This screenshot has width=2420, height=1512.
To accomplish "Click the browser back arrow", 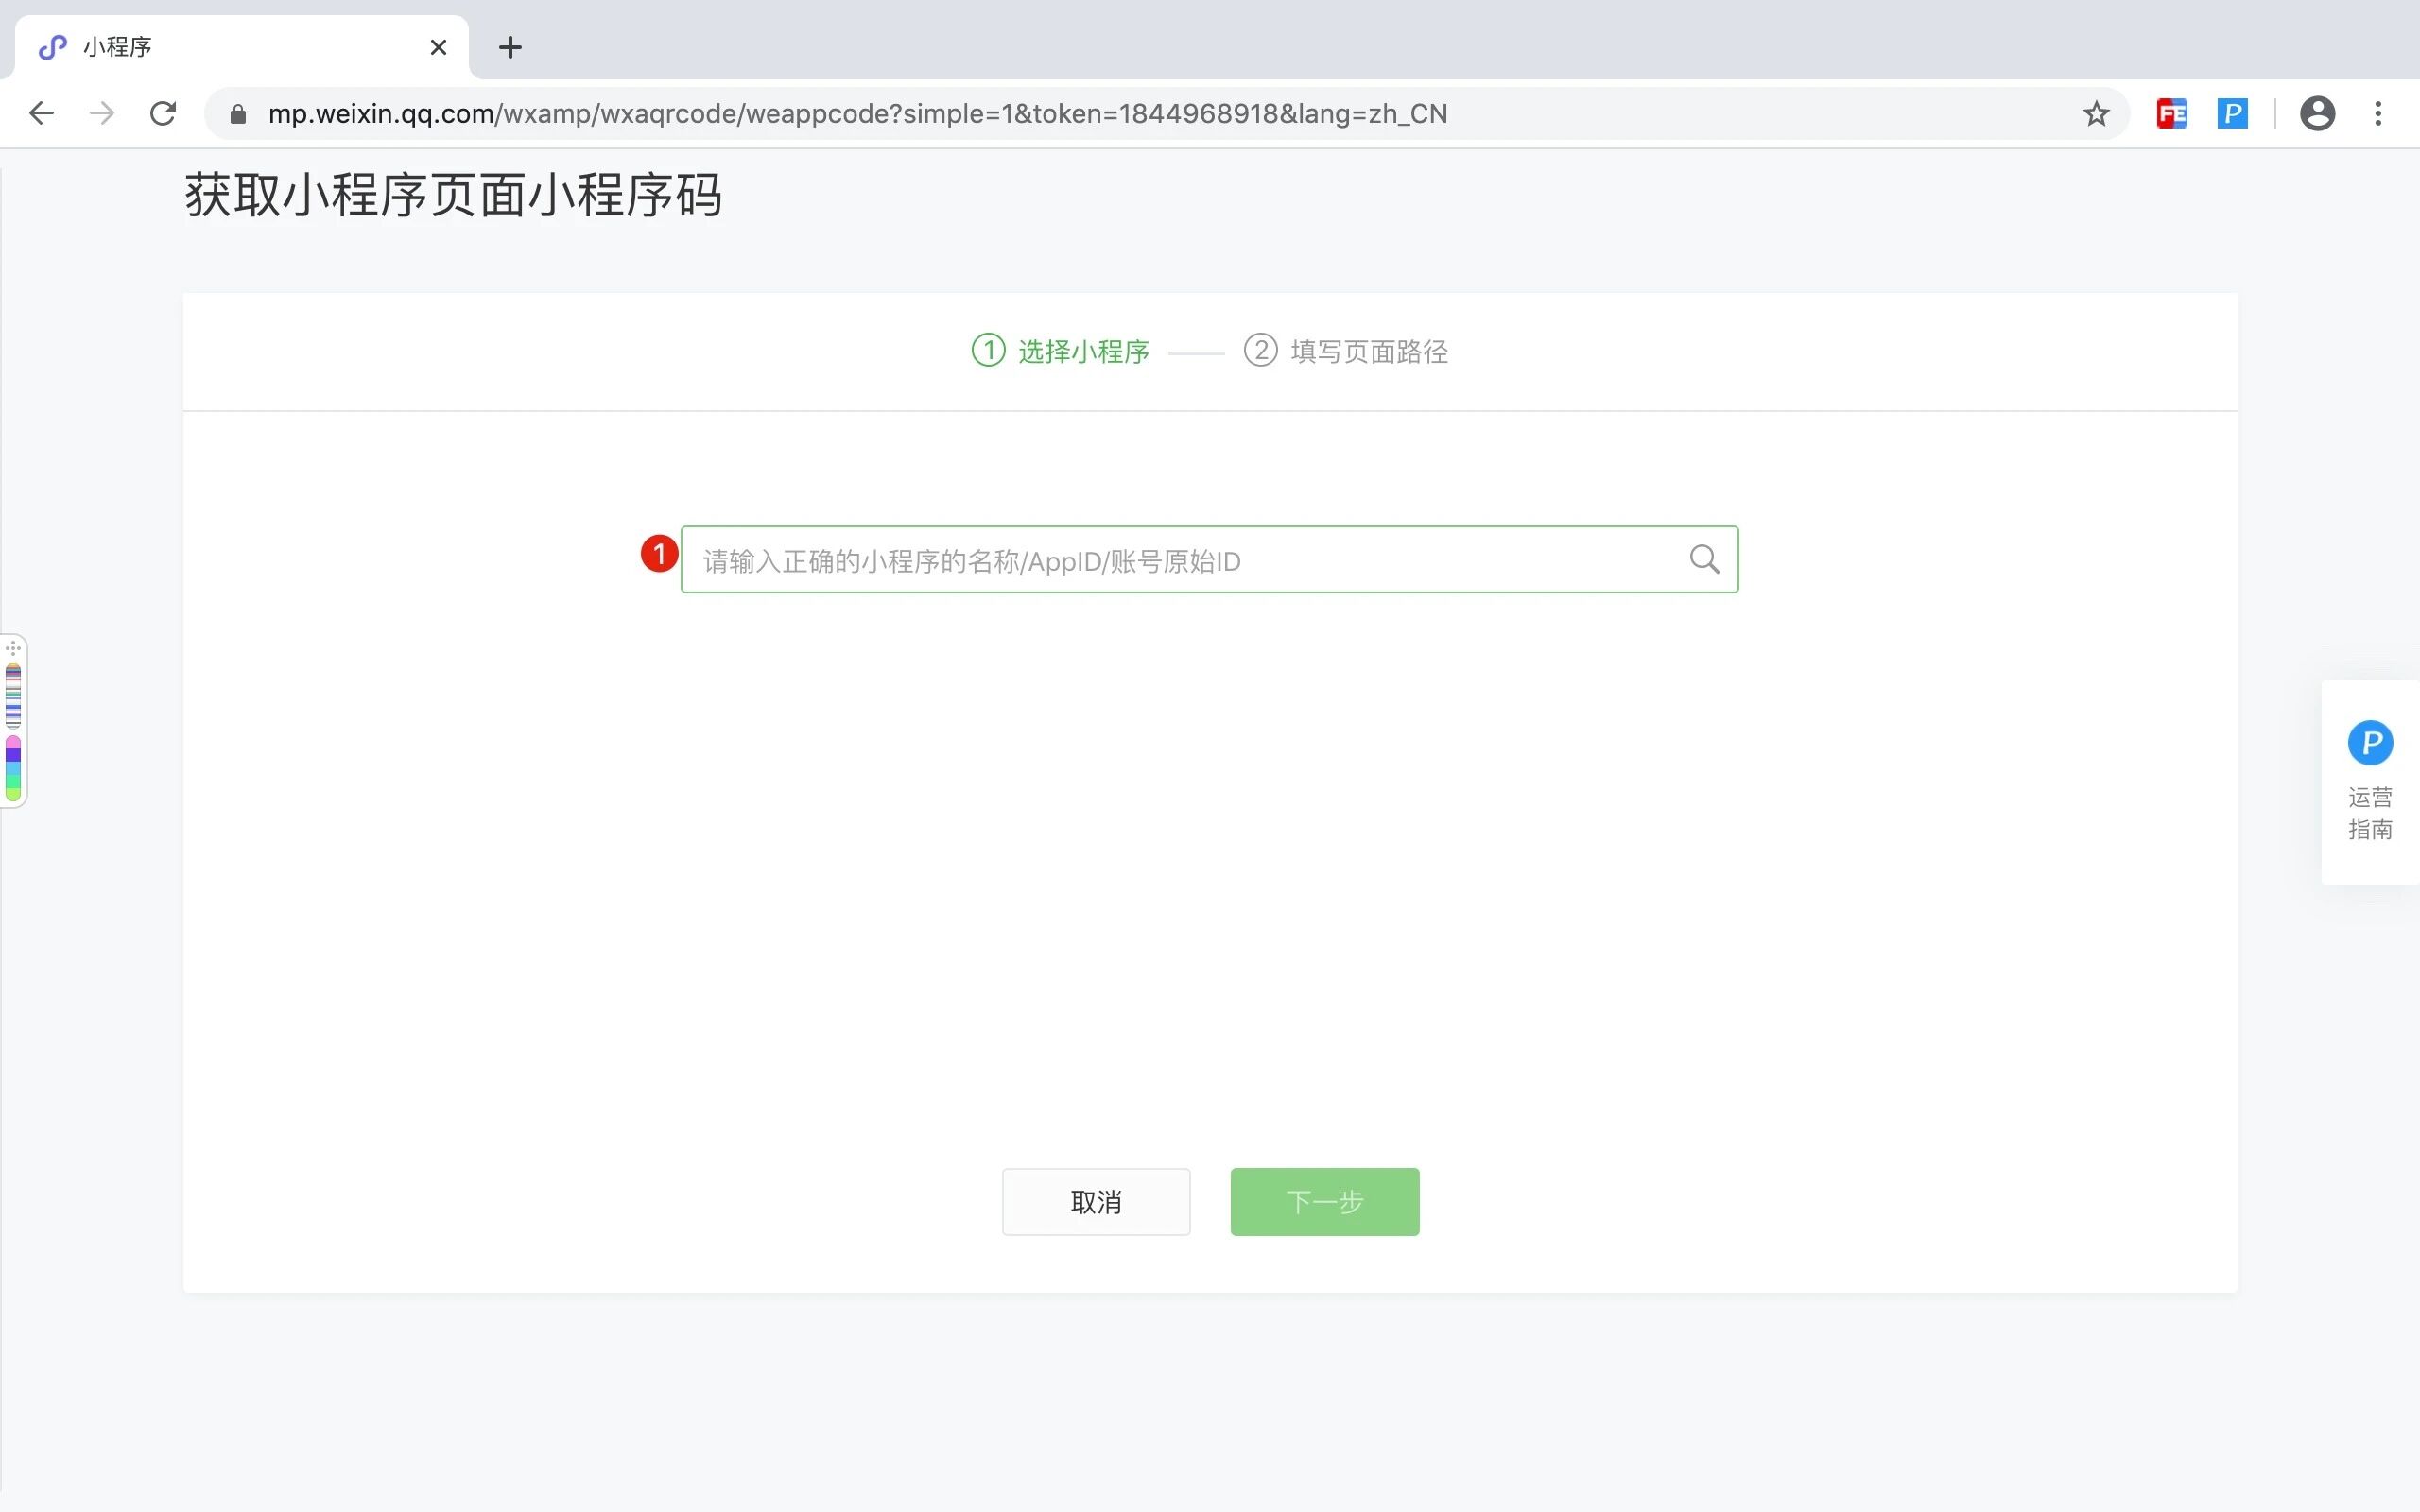I will [41, 113].
